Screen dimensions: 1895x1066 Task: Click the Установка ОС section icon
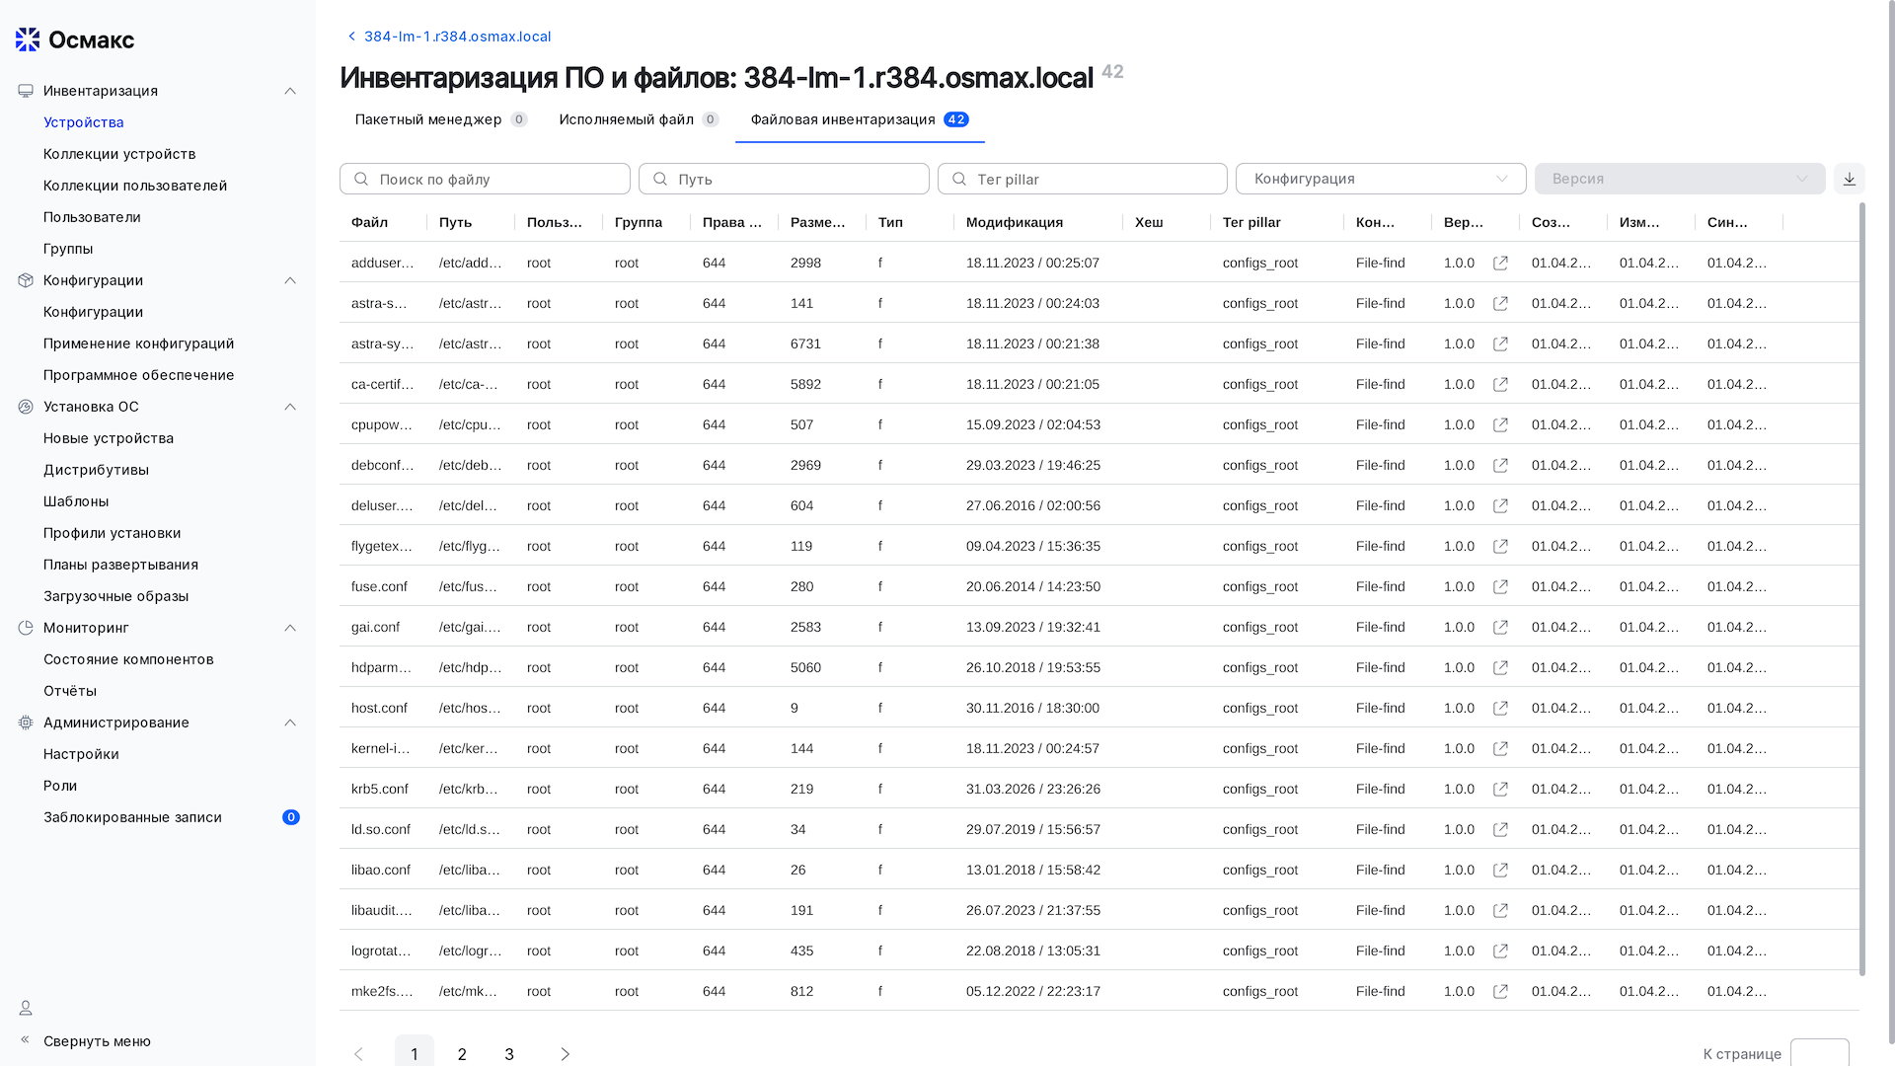pos(25,406)
